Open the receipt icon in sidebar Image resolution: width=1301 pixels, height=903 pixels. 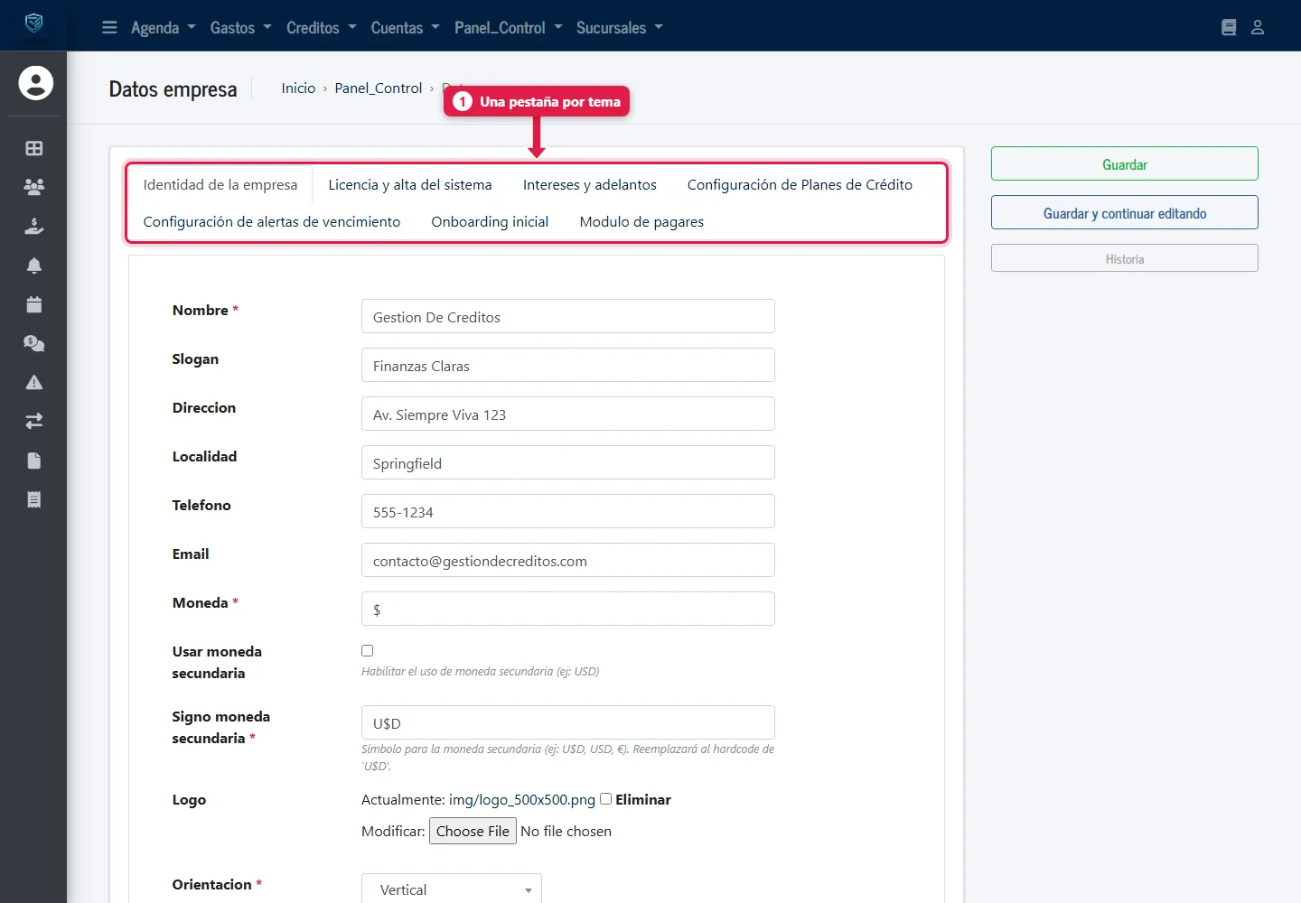(34, 499)
